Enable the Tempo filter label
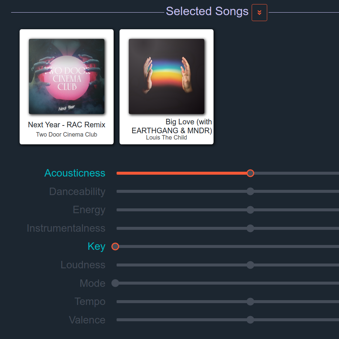The image size is (339, 339). pos(90,302)
